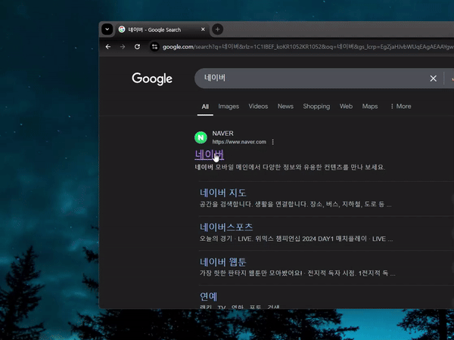This screenshot has height=340, width=454.
Task: Open the https://www.naver.com URL text
Action: coord(239,142)
